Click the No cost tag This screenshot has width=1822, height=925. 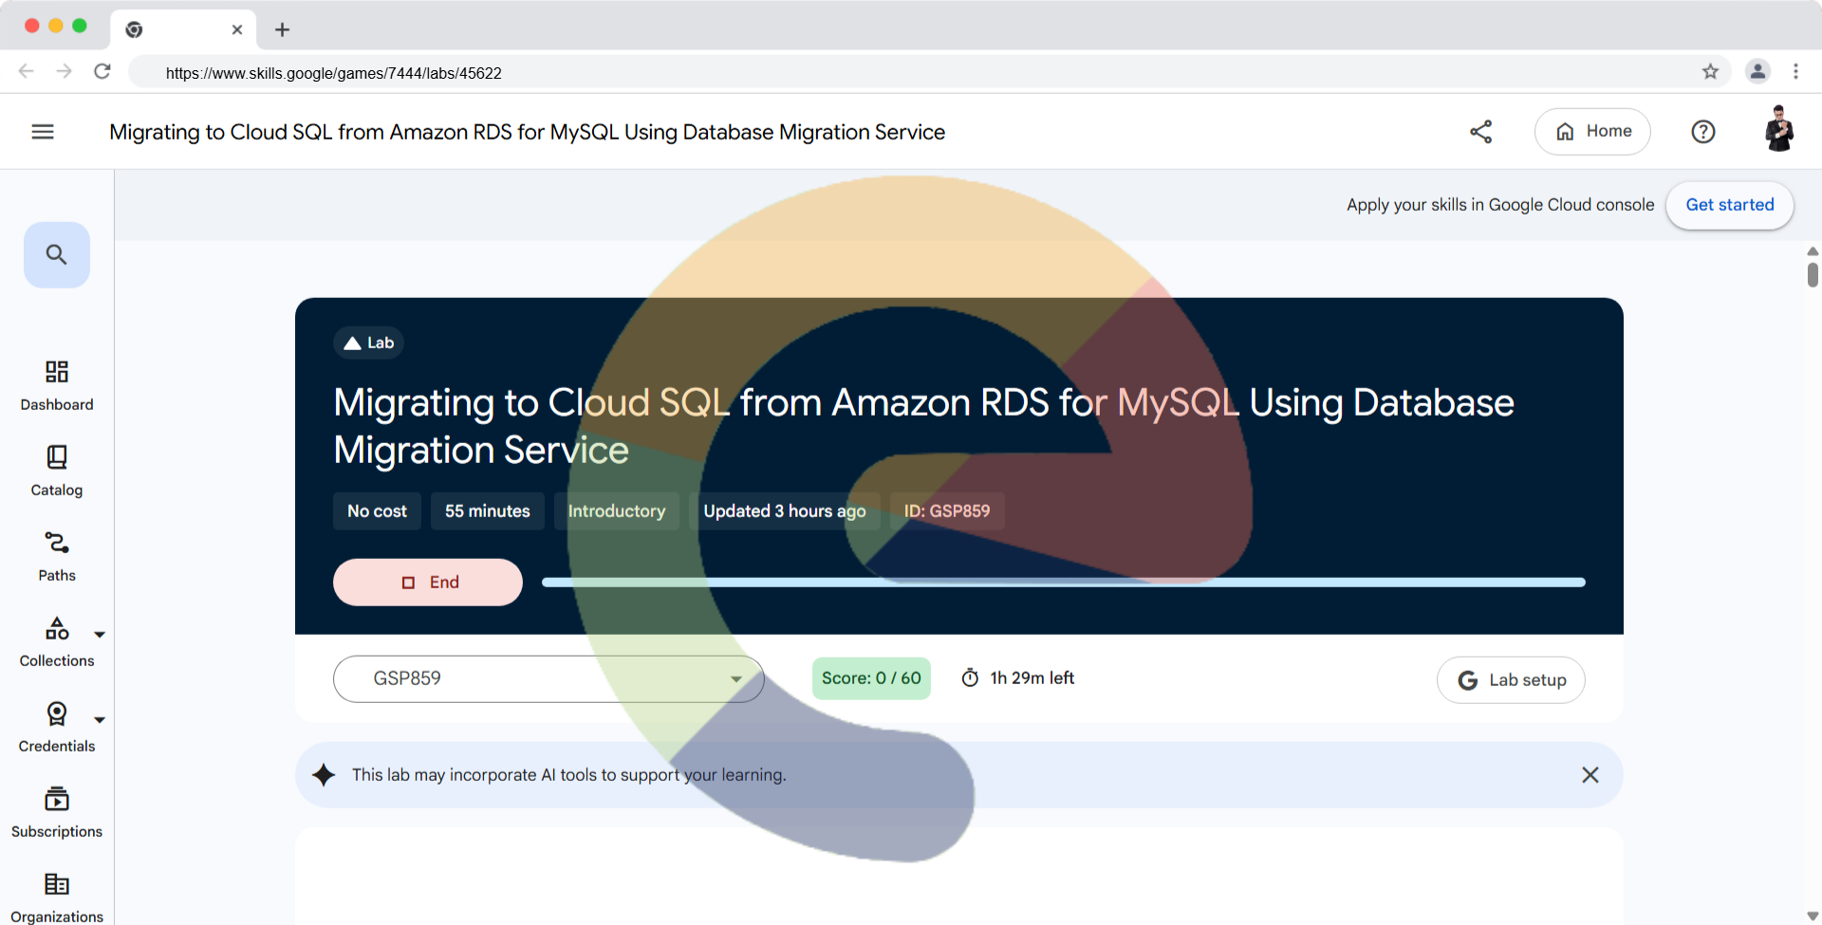(377, 511)
